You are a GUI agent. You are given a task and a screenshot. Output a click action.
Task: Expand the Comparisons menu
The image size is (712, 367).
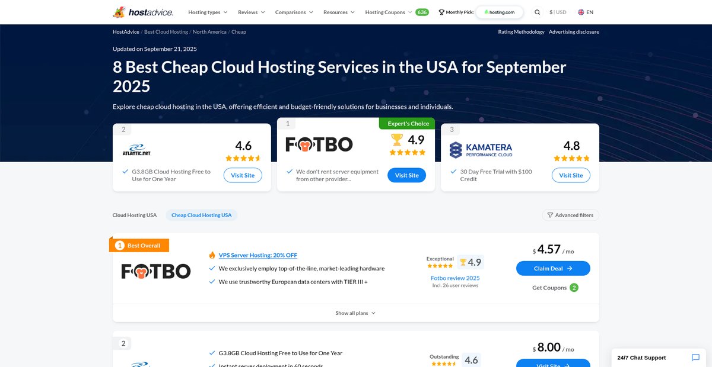[294, 12]
